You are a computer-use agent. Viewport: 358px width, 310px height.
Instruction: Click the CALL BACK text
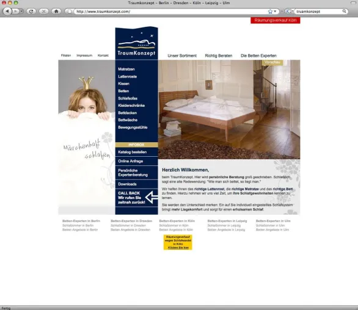pos(131,198)
